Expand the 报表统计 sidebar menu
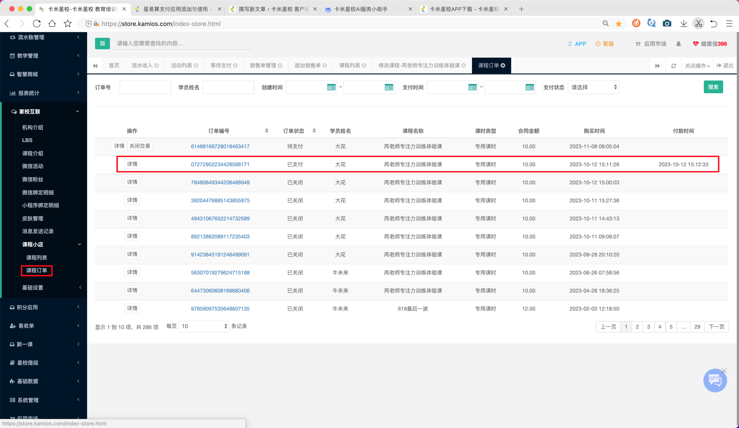739x428 pixels. point(44,93)
